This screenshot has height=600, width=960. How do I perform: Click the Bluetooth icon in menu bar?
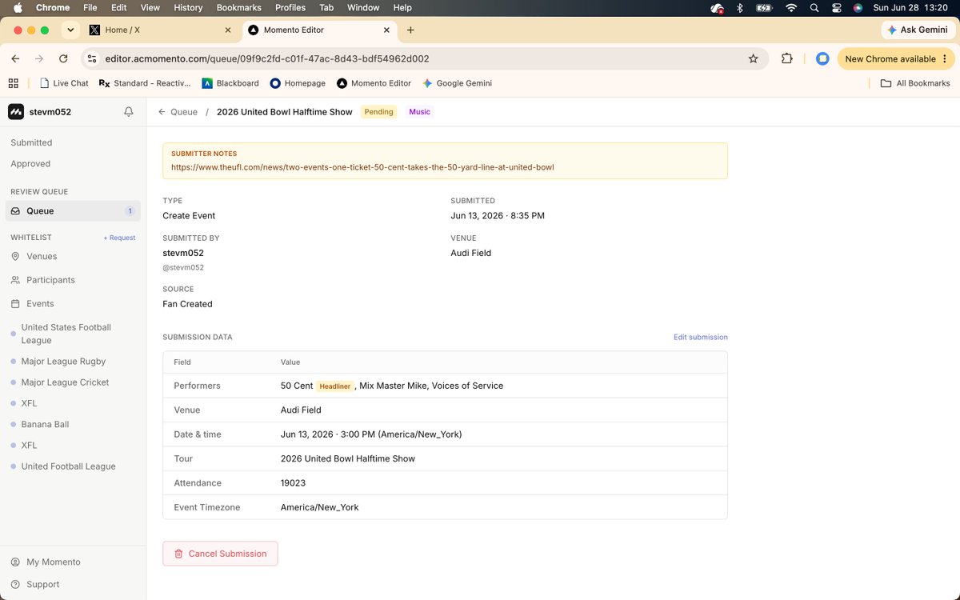click(740, 7)
